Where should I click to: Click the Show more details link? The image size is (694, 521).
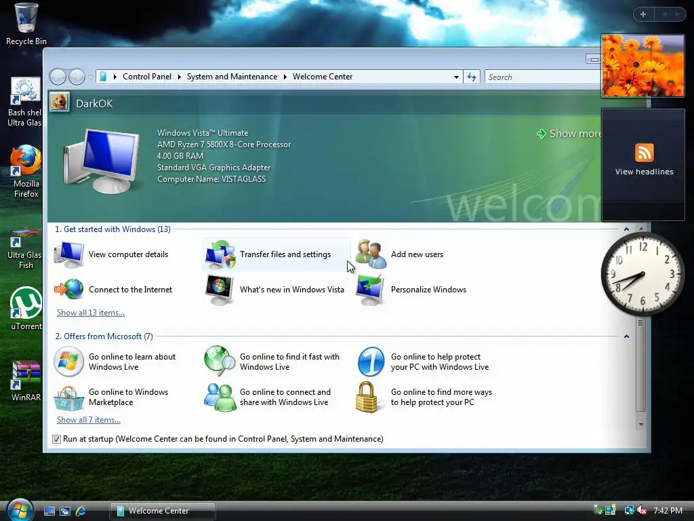[569, 134]
